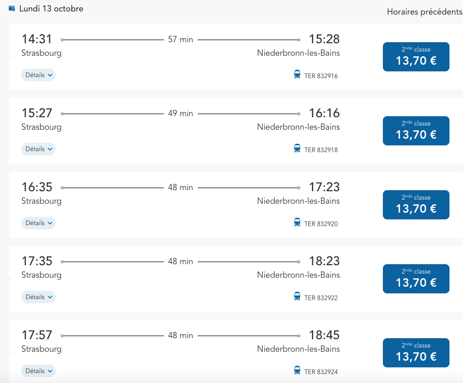The width and height of the screenshot is (463, 383).
Task: Expand Détails for the 17:57 departure
Action: [38, 371]
